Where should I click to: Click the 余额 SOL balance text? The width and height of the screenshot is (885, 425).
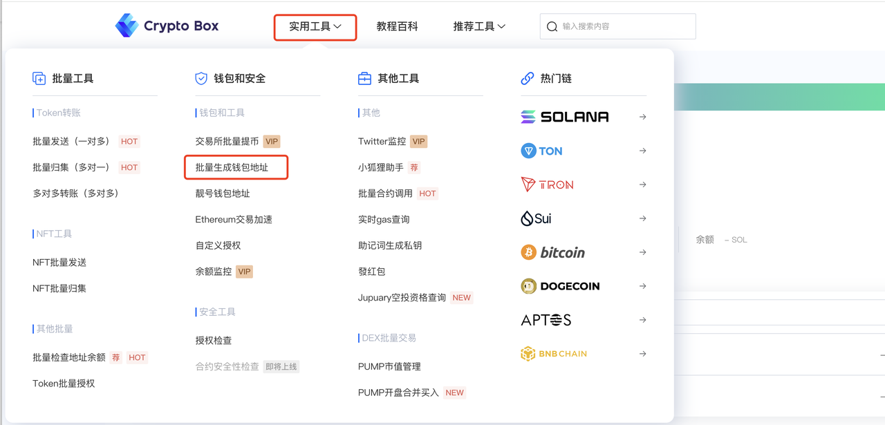pyautogui.click(x=721, y=240)
